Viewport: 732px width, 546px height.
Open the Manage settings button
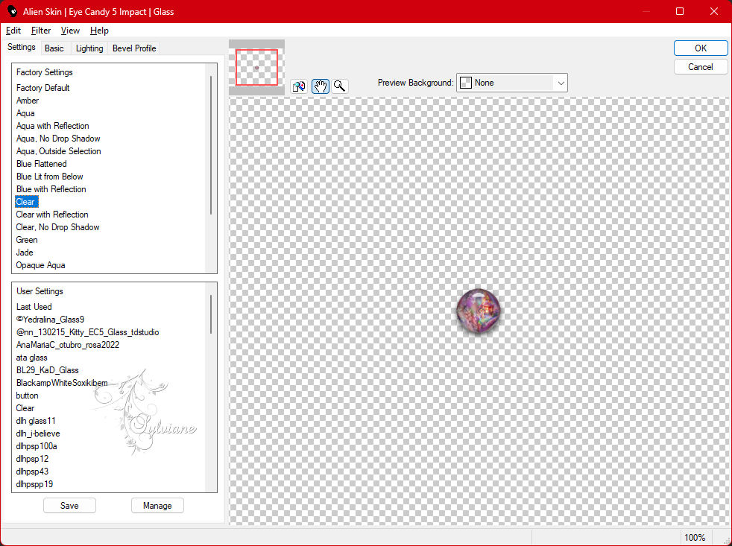pos(157,505)
